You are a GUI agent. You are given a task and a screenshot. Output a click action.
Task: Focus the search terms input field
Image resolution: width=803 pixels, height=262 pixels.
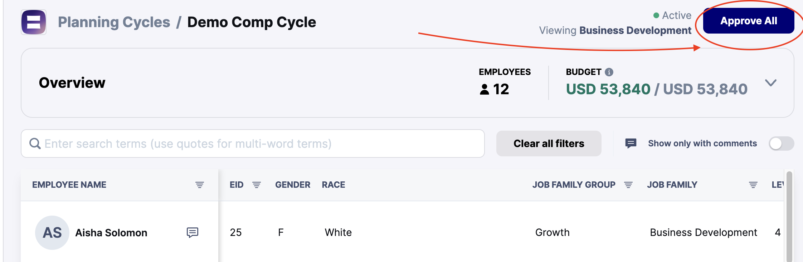pyautogui.click(x=253, y=143)
